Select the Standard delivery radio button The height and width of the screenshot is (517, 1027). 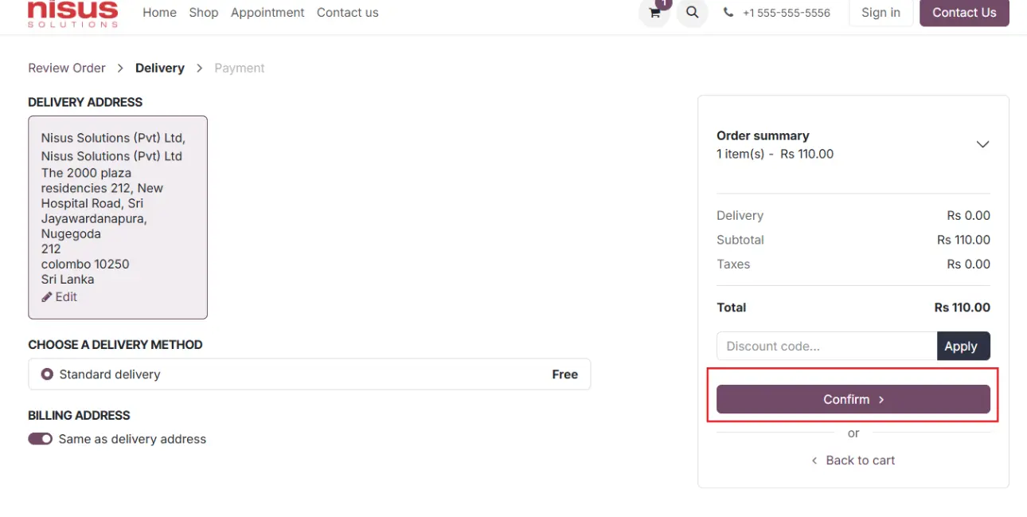click(x=47, y=374)
